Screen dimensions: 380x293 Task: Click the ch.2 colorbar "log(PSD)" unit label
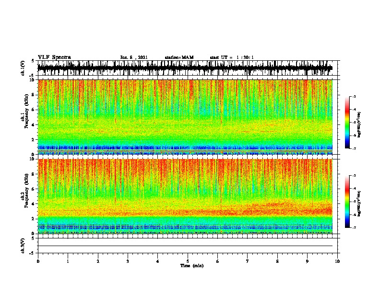coord(359,203)
